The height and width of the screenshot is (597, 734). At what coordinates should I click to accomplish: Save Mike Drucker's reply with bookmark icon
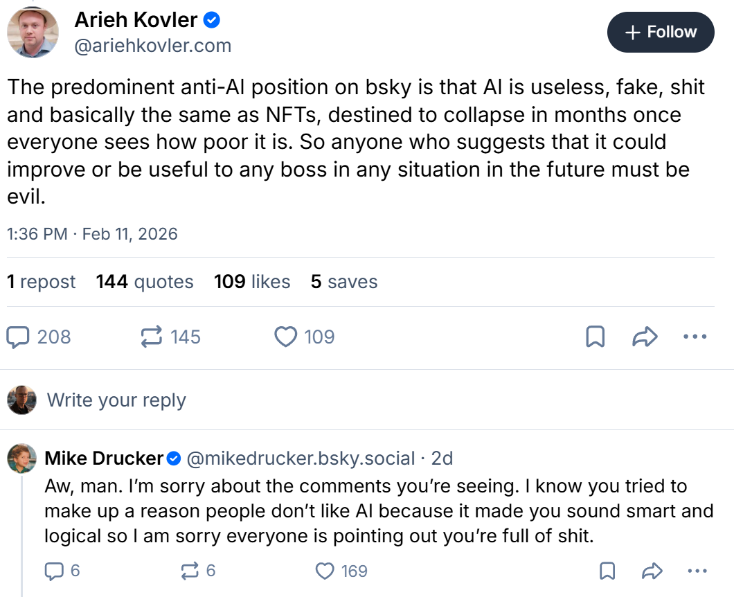[607, 571]
